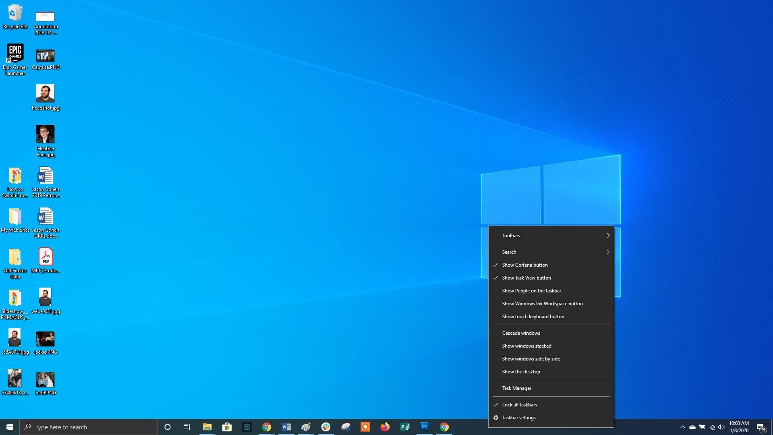Viewport: 773px width, 435px height.
Task: Select Cascade windows from the menu
Action: point(521,333)
